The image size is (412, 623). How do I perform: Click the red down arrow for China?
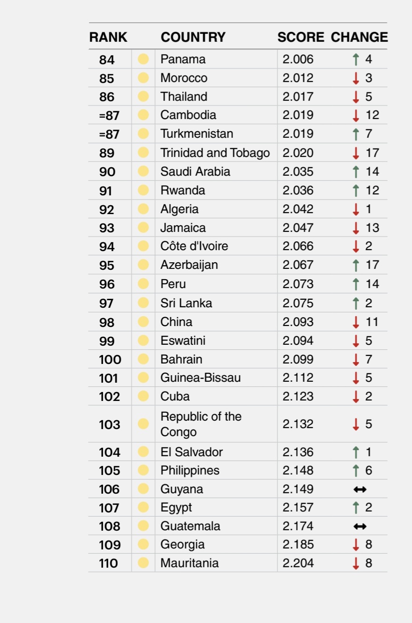[x=356, y=322]
